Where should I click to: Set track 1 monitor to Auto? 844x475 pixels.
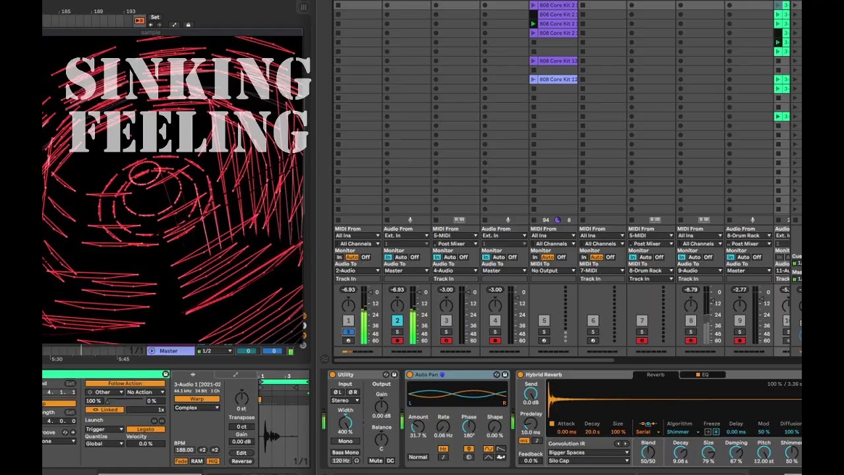352,257
